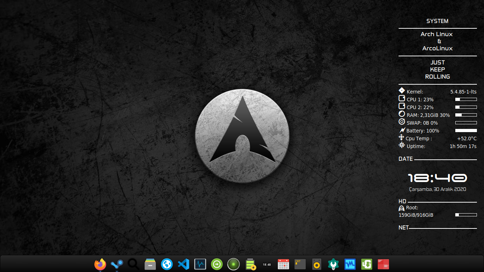Click the "SWAP: 0B 0%" label
The image size is (484, 272).
422,123
